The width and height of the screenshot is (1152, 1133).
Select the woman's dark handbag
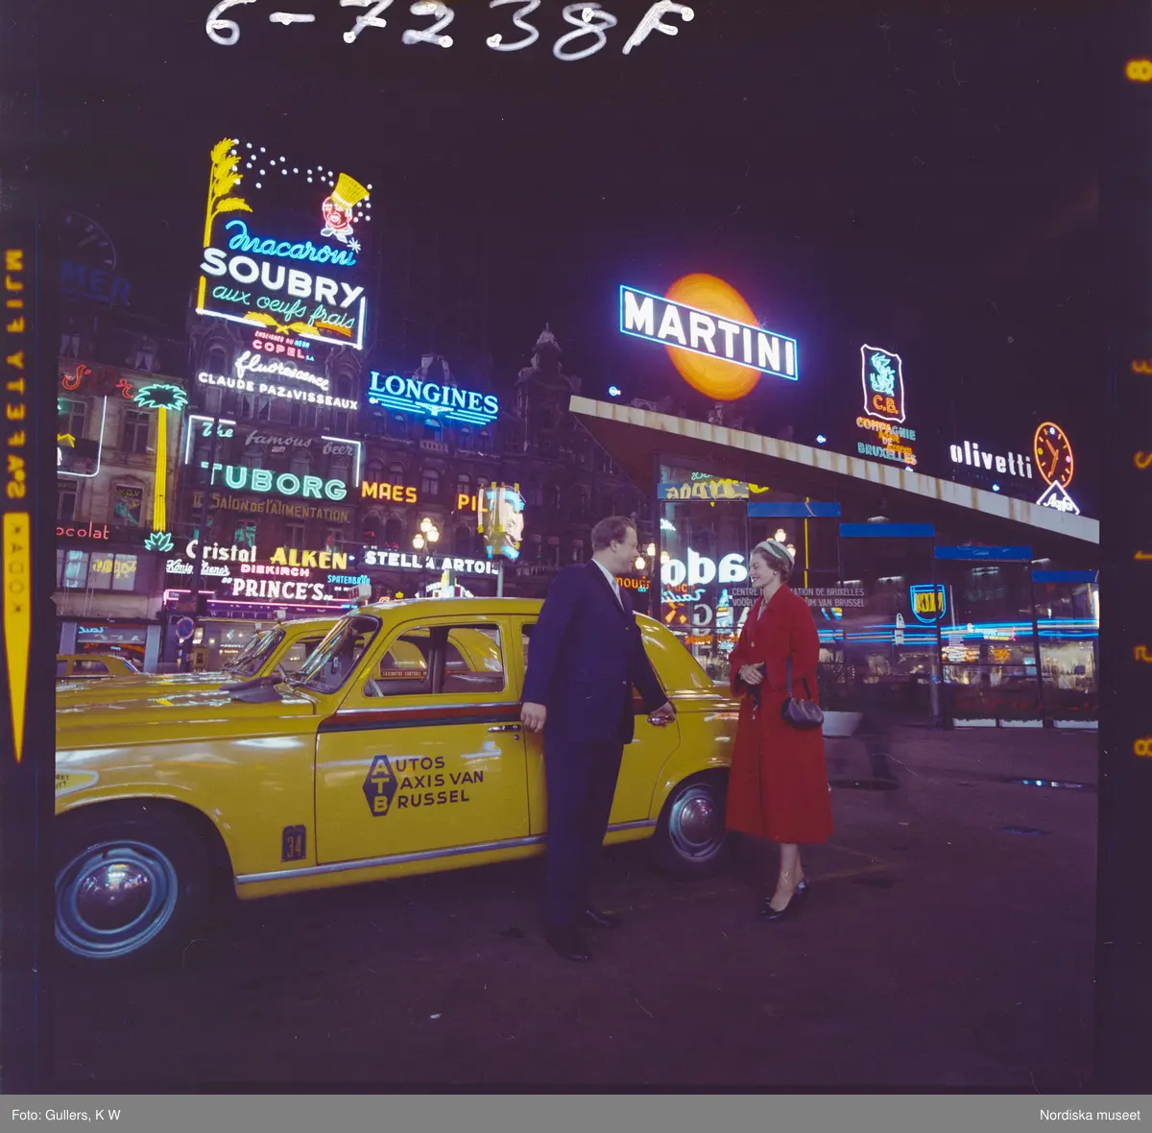[801, 711]
